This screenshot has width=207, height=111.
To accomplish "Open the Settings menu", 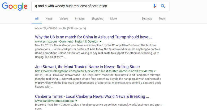I will point(147,19).
